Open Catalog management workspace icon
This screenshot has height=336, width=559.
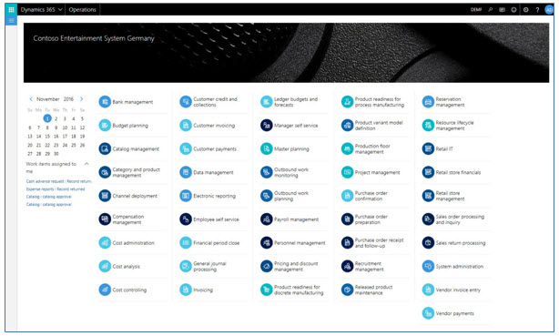click(105, 148)
